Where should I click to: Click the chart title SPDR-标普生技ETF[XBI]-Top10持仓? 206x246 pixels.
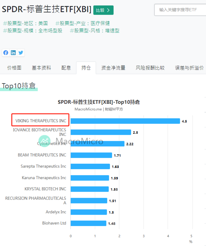(99, 102)
